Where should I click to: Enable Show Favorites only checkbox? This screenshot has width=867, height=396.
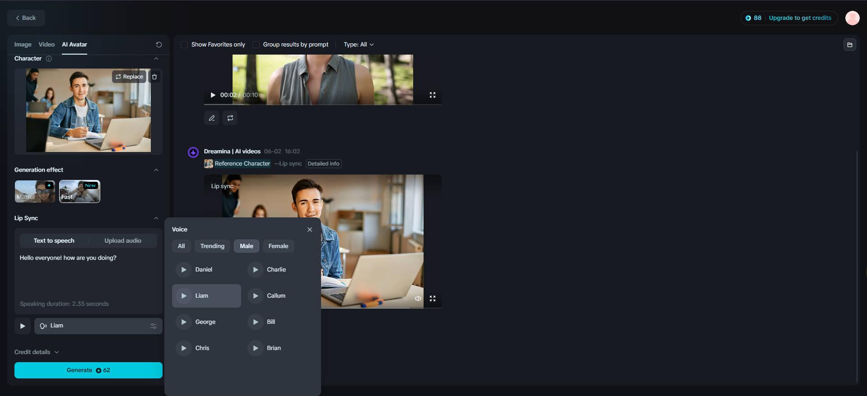pos(184,45)
